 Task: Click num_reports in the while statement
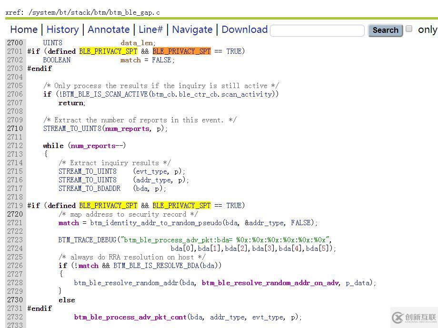pyautogui.click(x=93, y=146)
